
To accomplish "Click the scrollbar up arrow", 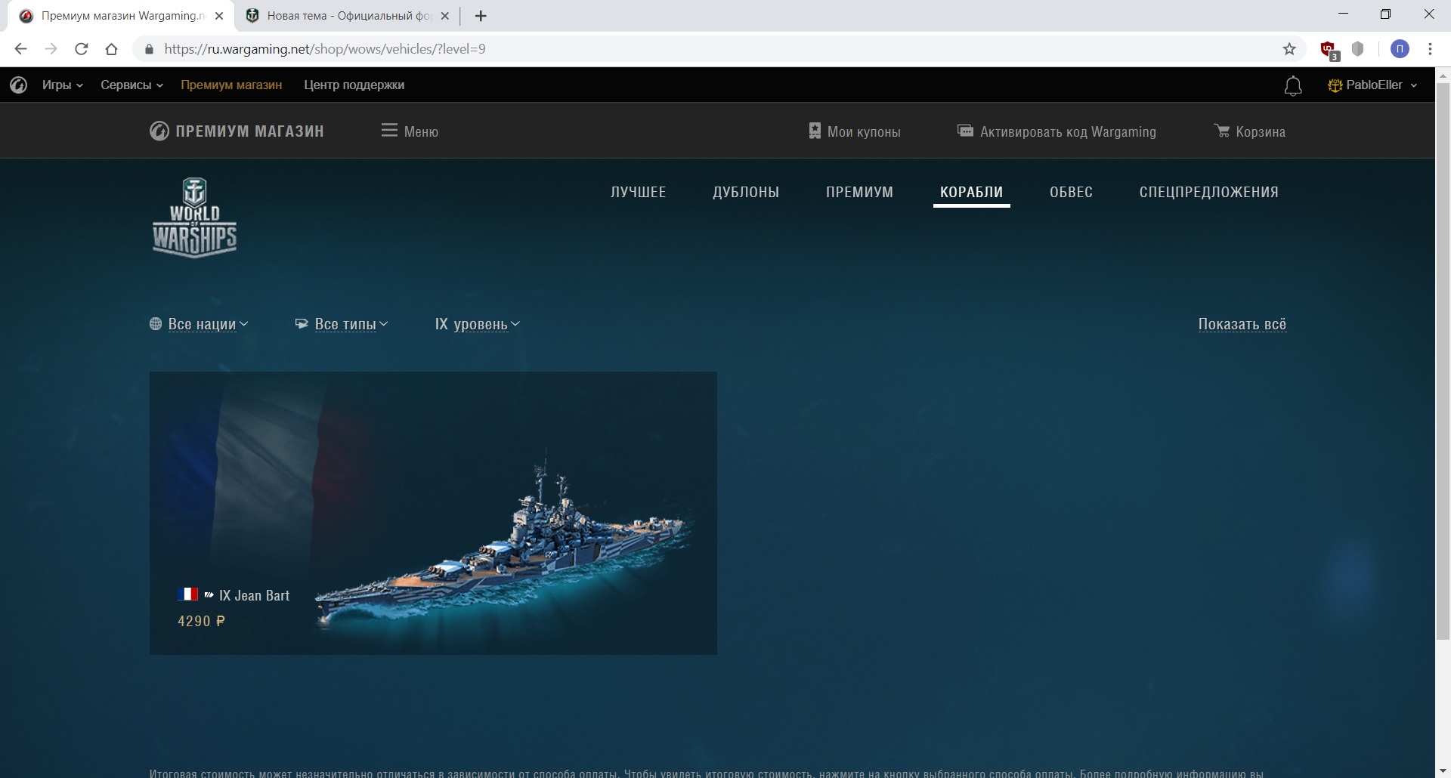I will pos(1443,75).
